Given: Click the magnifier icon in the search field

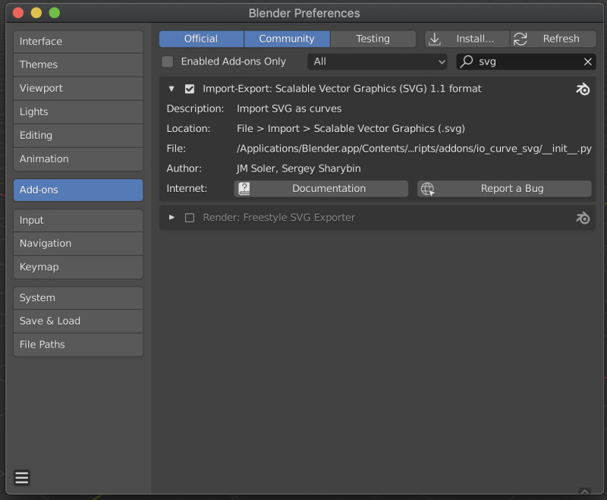Looking at the screenshot, I should click(x=467, y=61).
